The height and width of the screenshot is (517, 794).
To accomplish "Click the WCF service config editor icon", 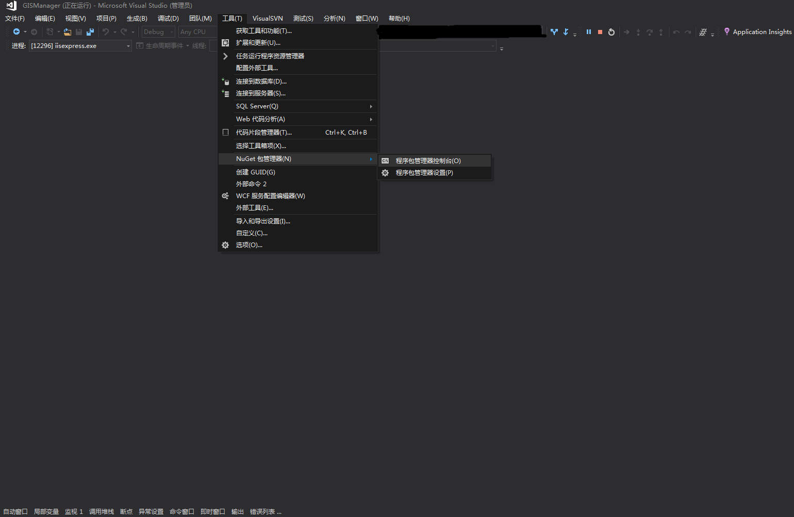I will coord(225,196).
